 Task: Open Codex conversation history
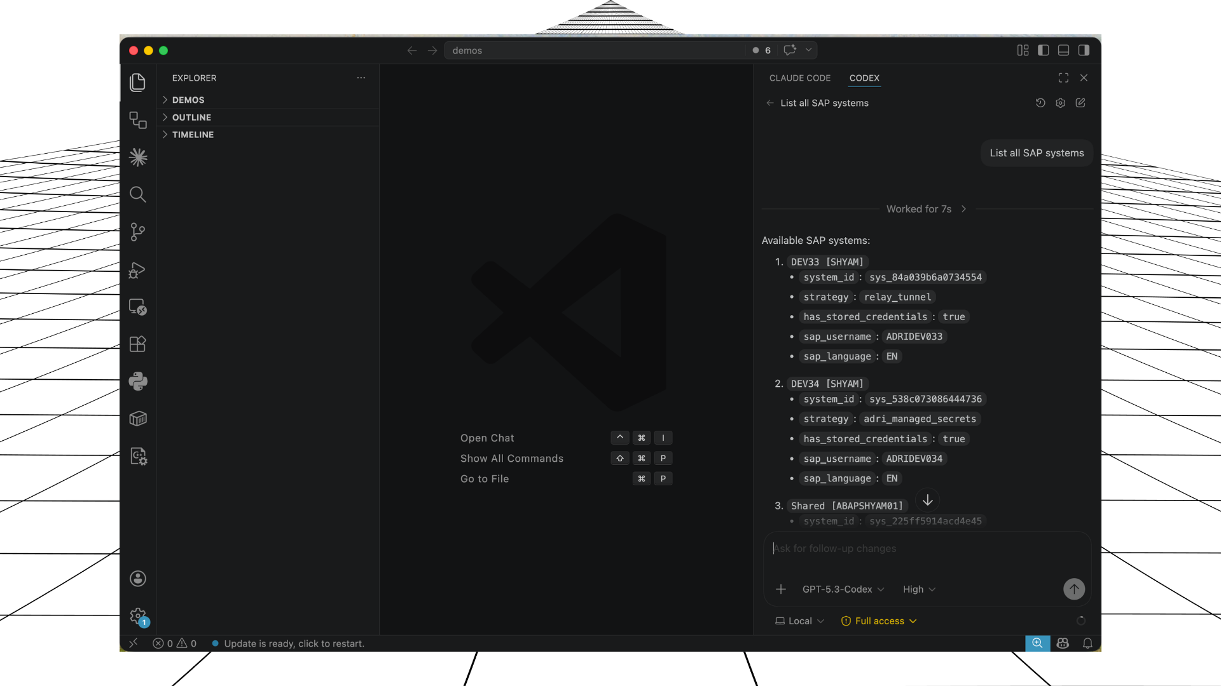pyautogui.click(x=1040, y=102)
